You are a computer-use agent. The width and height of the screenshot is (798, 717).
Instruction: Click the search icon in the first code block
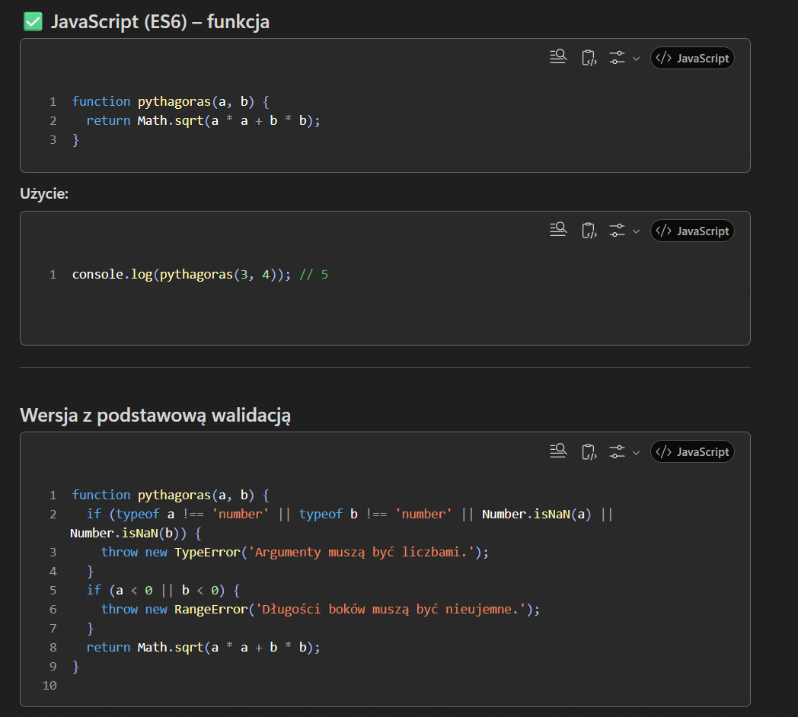558,57
